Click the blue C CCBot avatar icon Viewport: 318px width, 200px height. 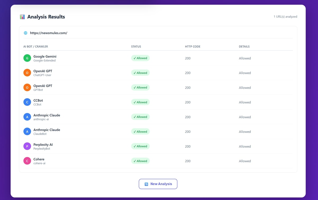coord(27,102)
